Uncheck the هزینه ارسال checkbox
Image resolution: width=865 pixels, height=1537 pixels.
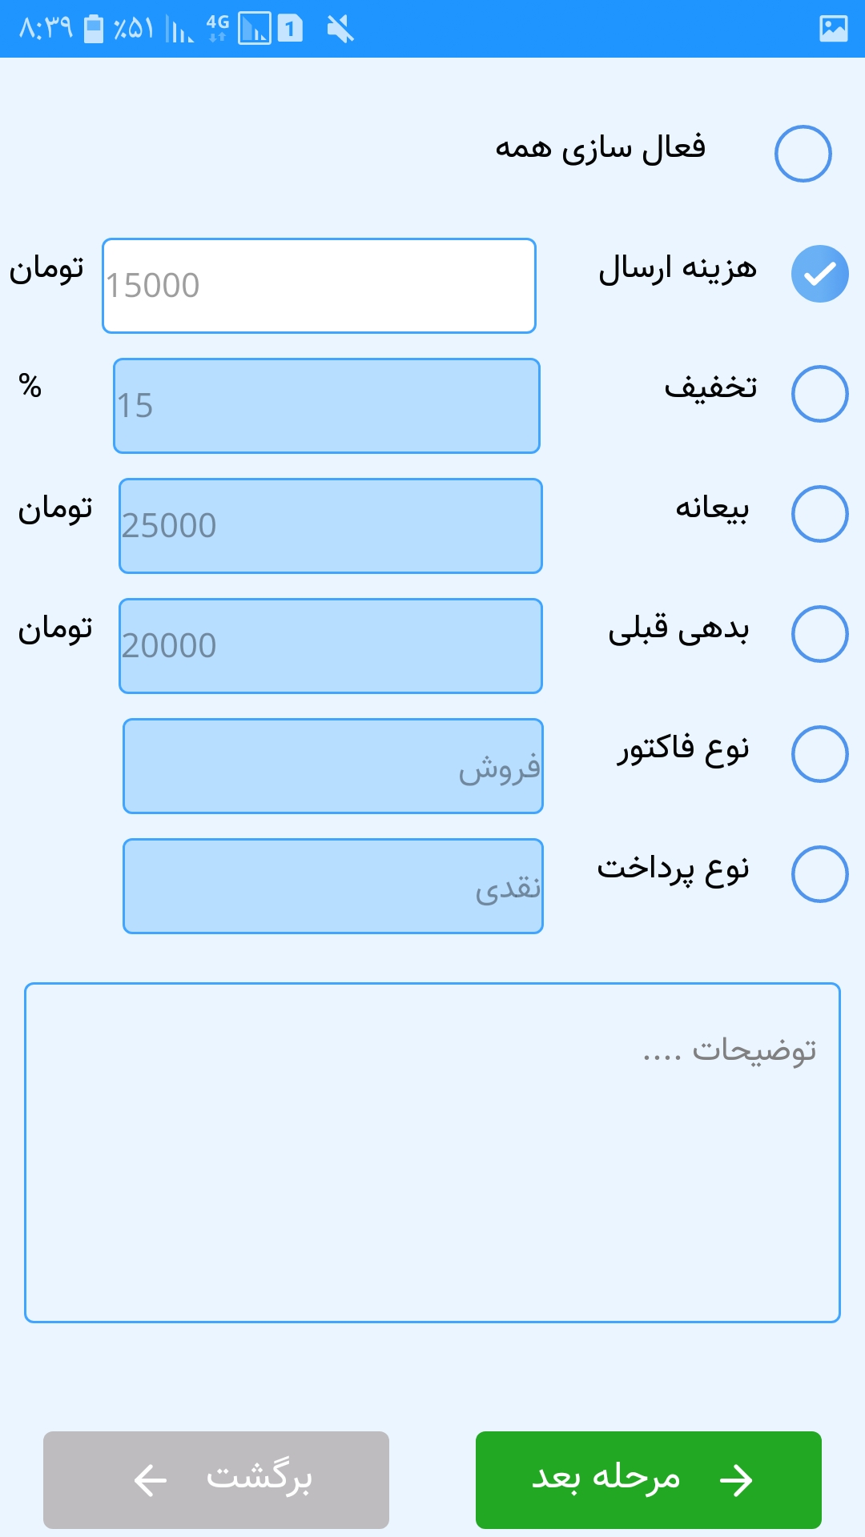coord(819,274)
